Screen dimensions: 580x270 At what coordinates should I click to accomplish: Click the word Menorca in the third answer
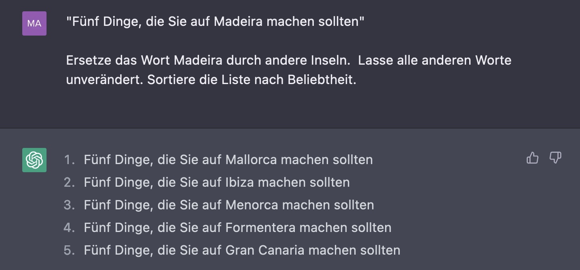pyautogui.click(x=252, y=205)
